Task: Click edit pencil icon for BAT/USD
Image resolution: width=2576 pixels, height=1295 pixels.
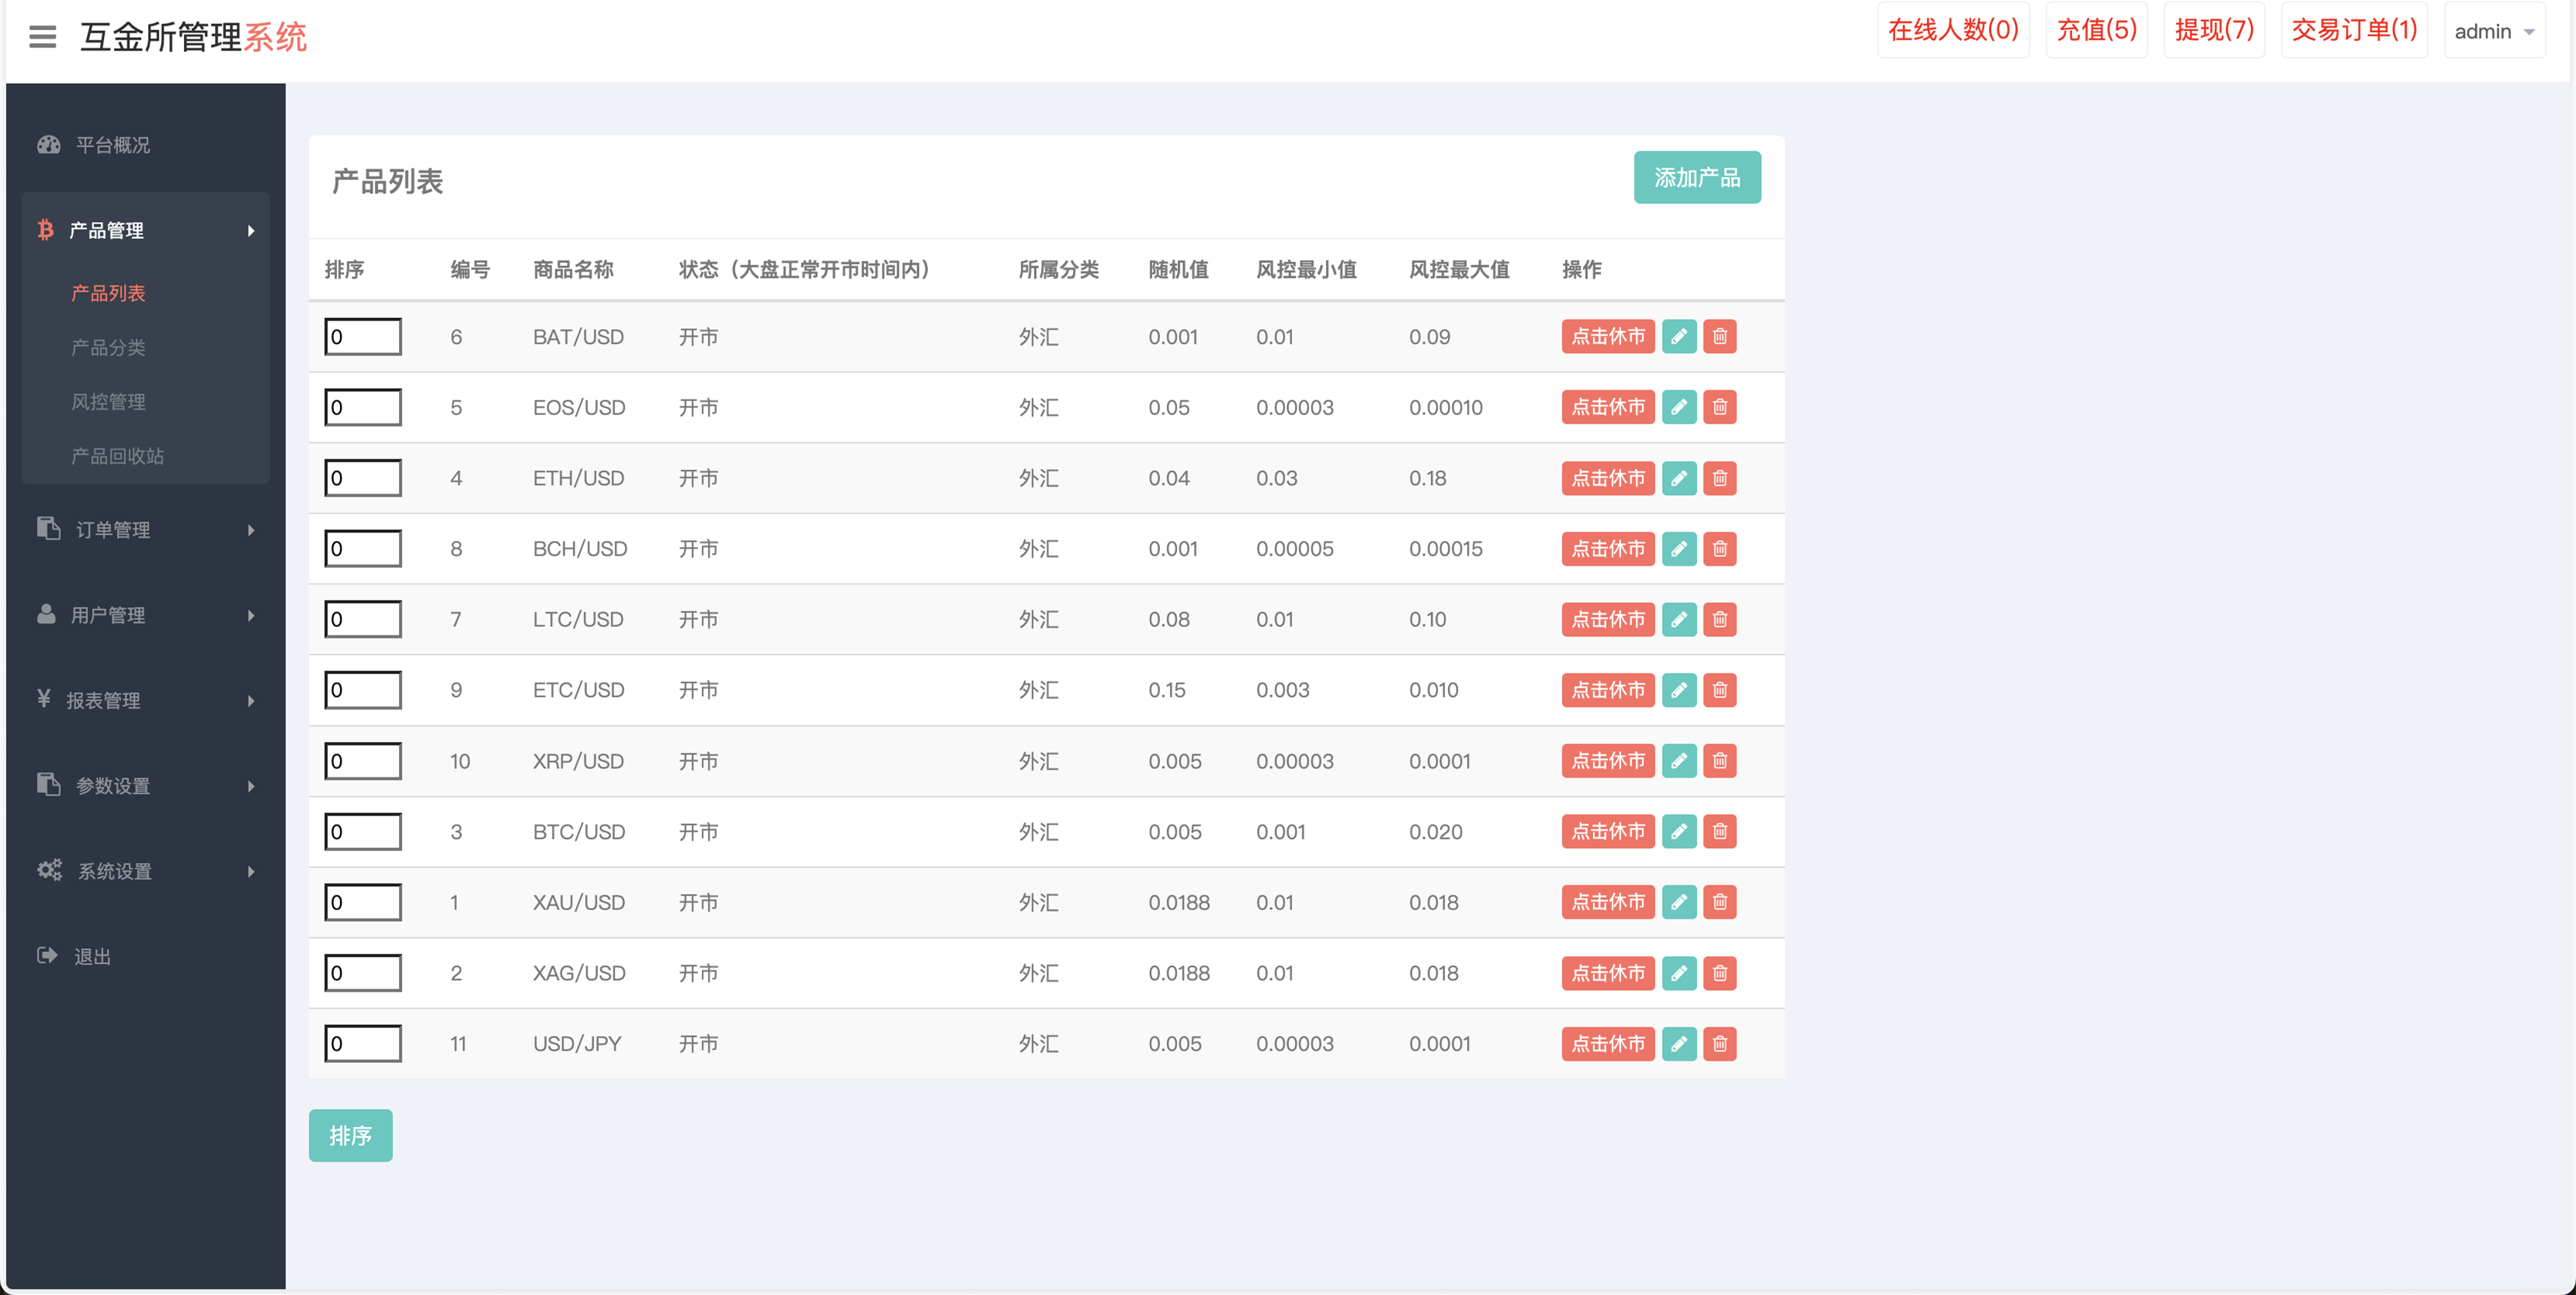Action: (1679, 337)
